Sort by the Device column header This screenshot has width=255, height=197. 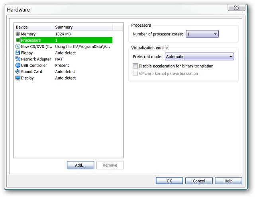pyautogui.click(x=33, y=27)
